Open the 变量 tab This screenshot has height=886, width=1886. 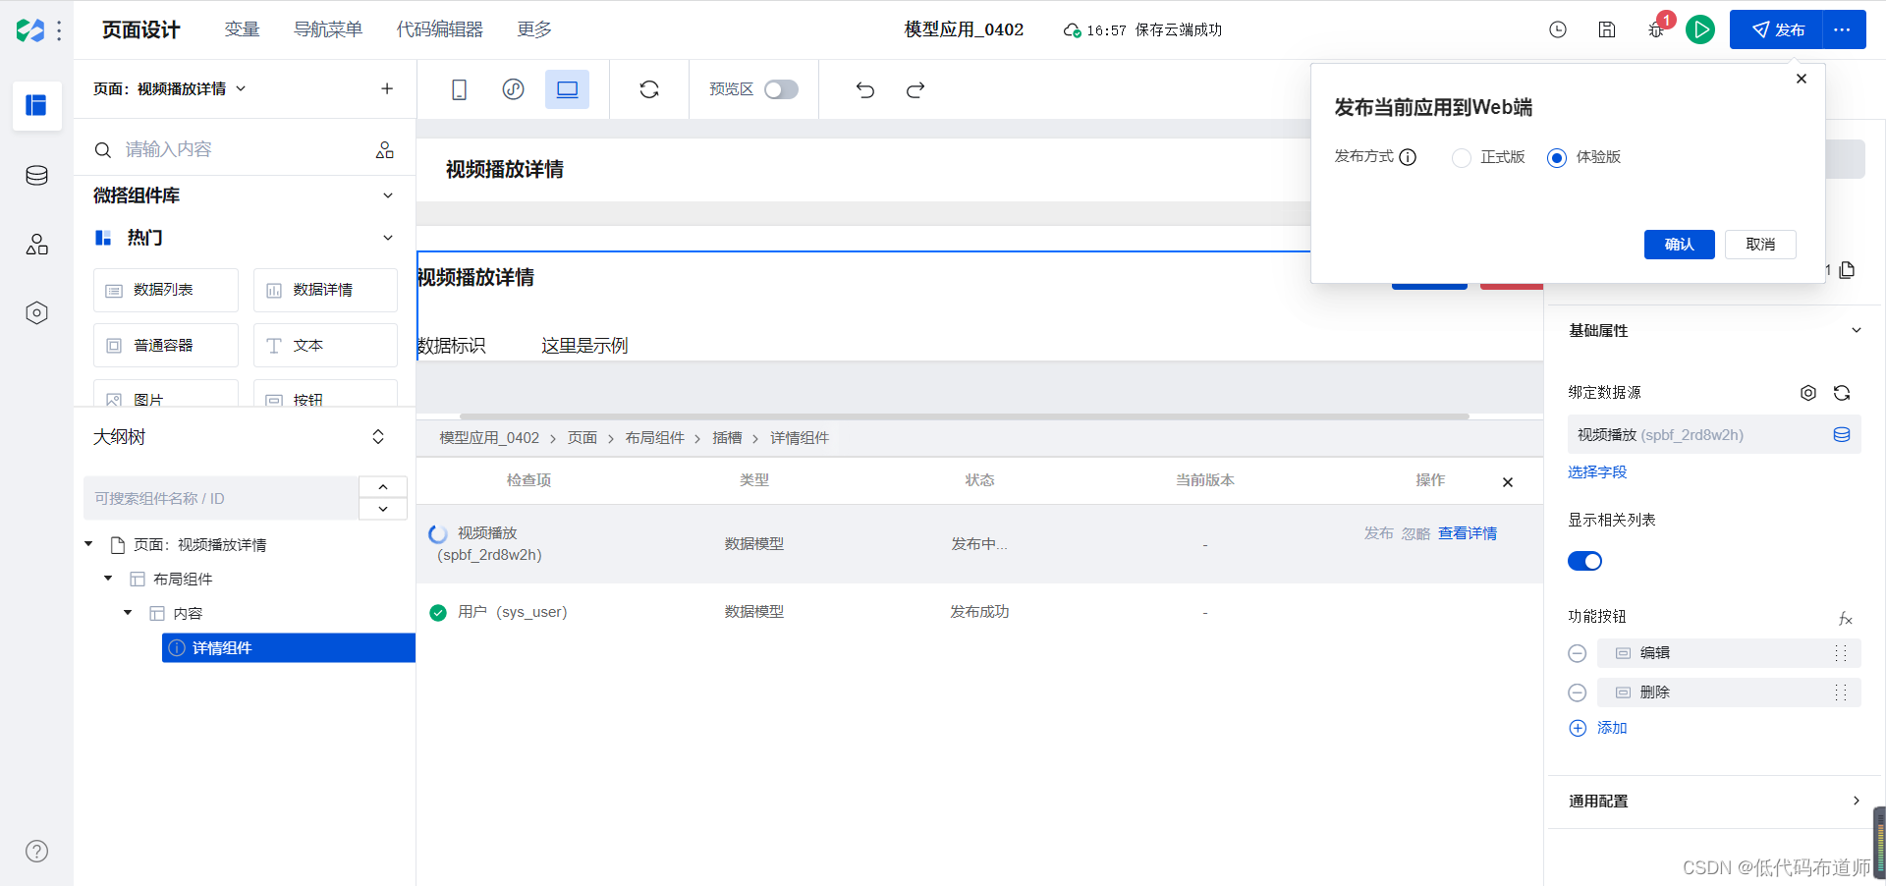click(x=242, y=29)
